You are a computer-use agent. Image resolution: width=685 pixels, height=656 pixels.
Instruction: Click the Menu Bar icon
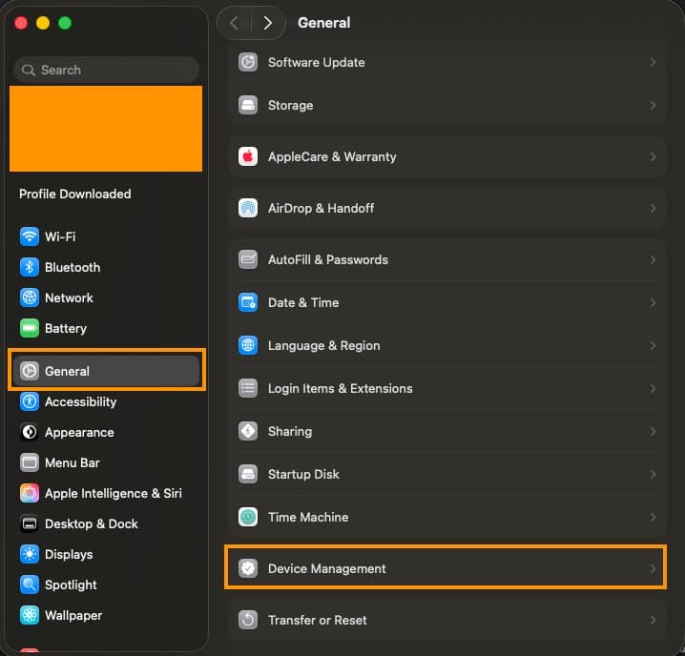(30, 463)
